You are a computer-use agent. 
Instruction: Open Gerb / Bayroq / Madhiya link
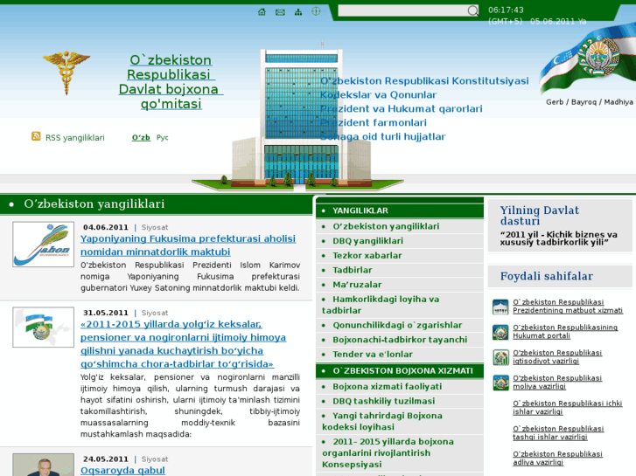pyautogui.click(x=590, y=102)
